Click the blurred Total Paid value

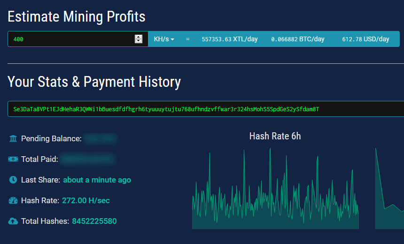89,159
